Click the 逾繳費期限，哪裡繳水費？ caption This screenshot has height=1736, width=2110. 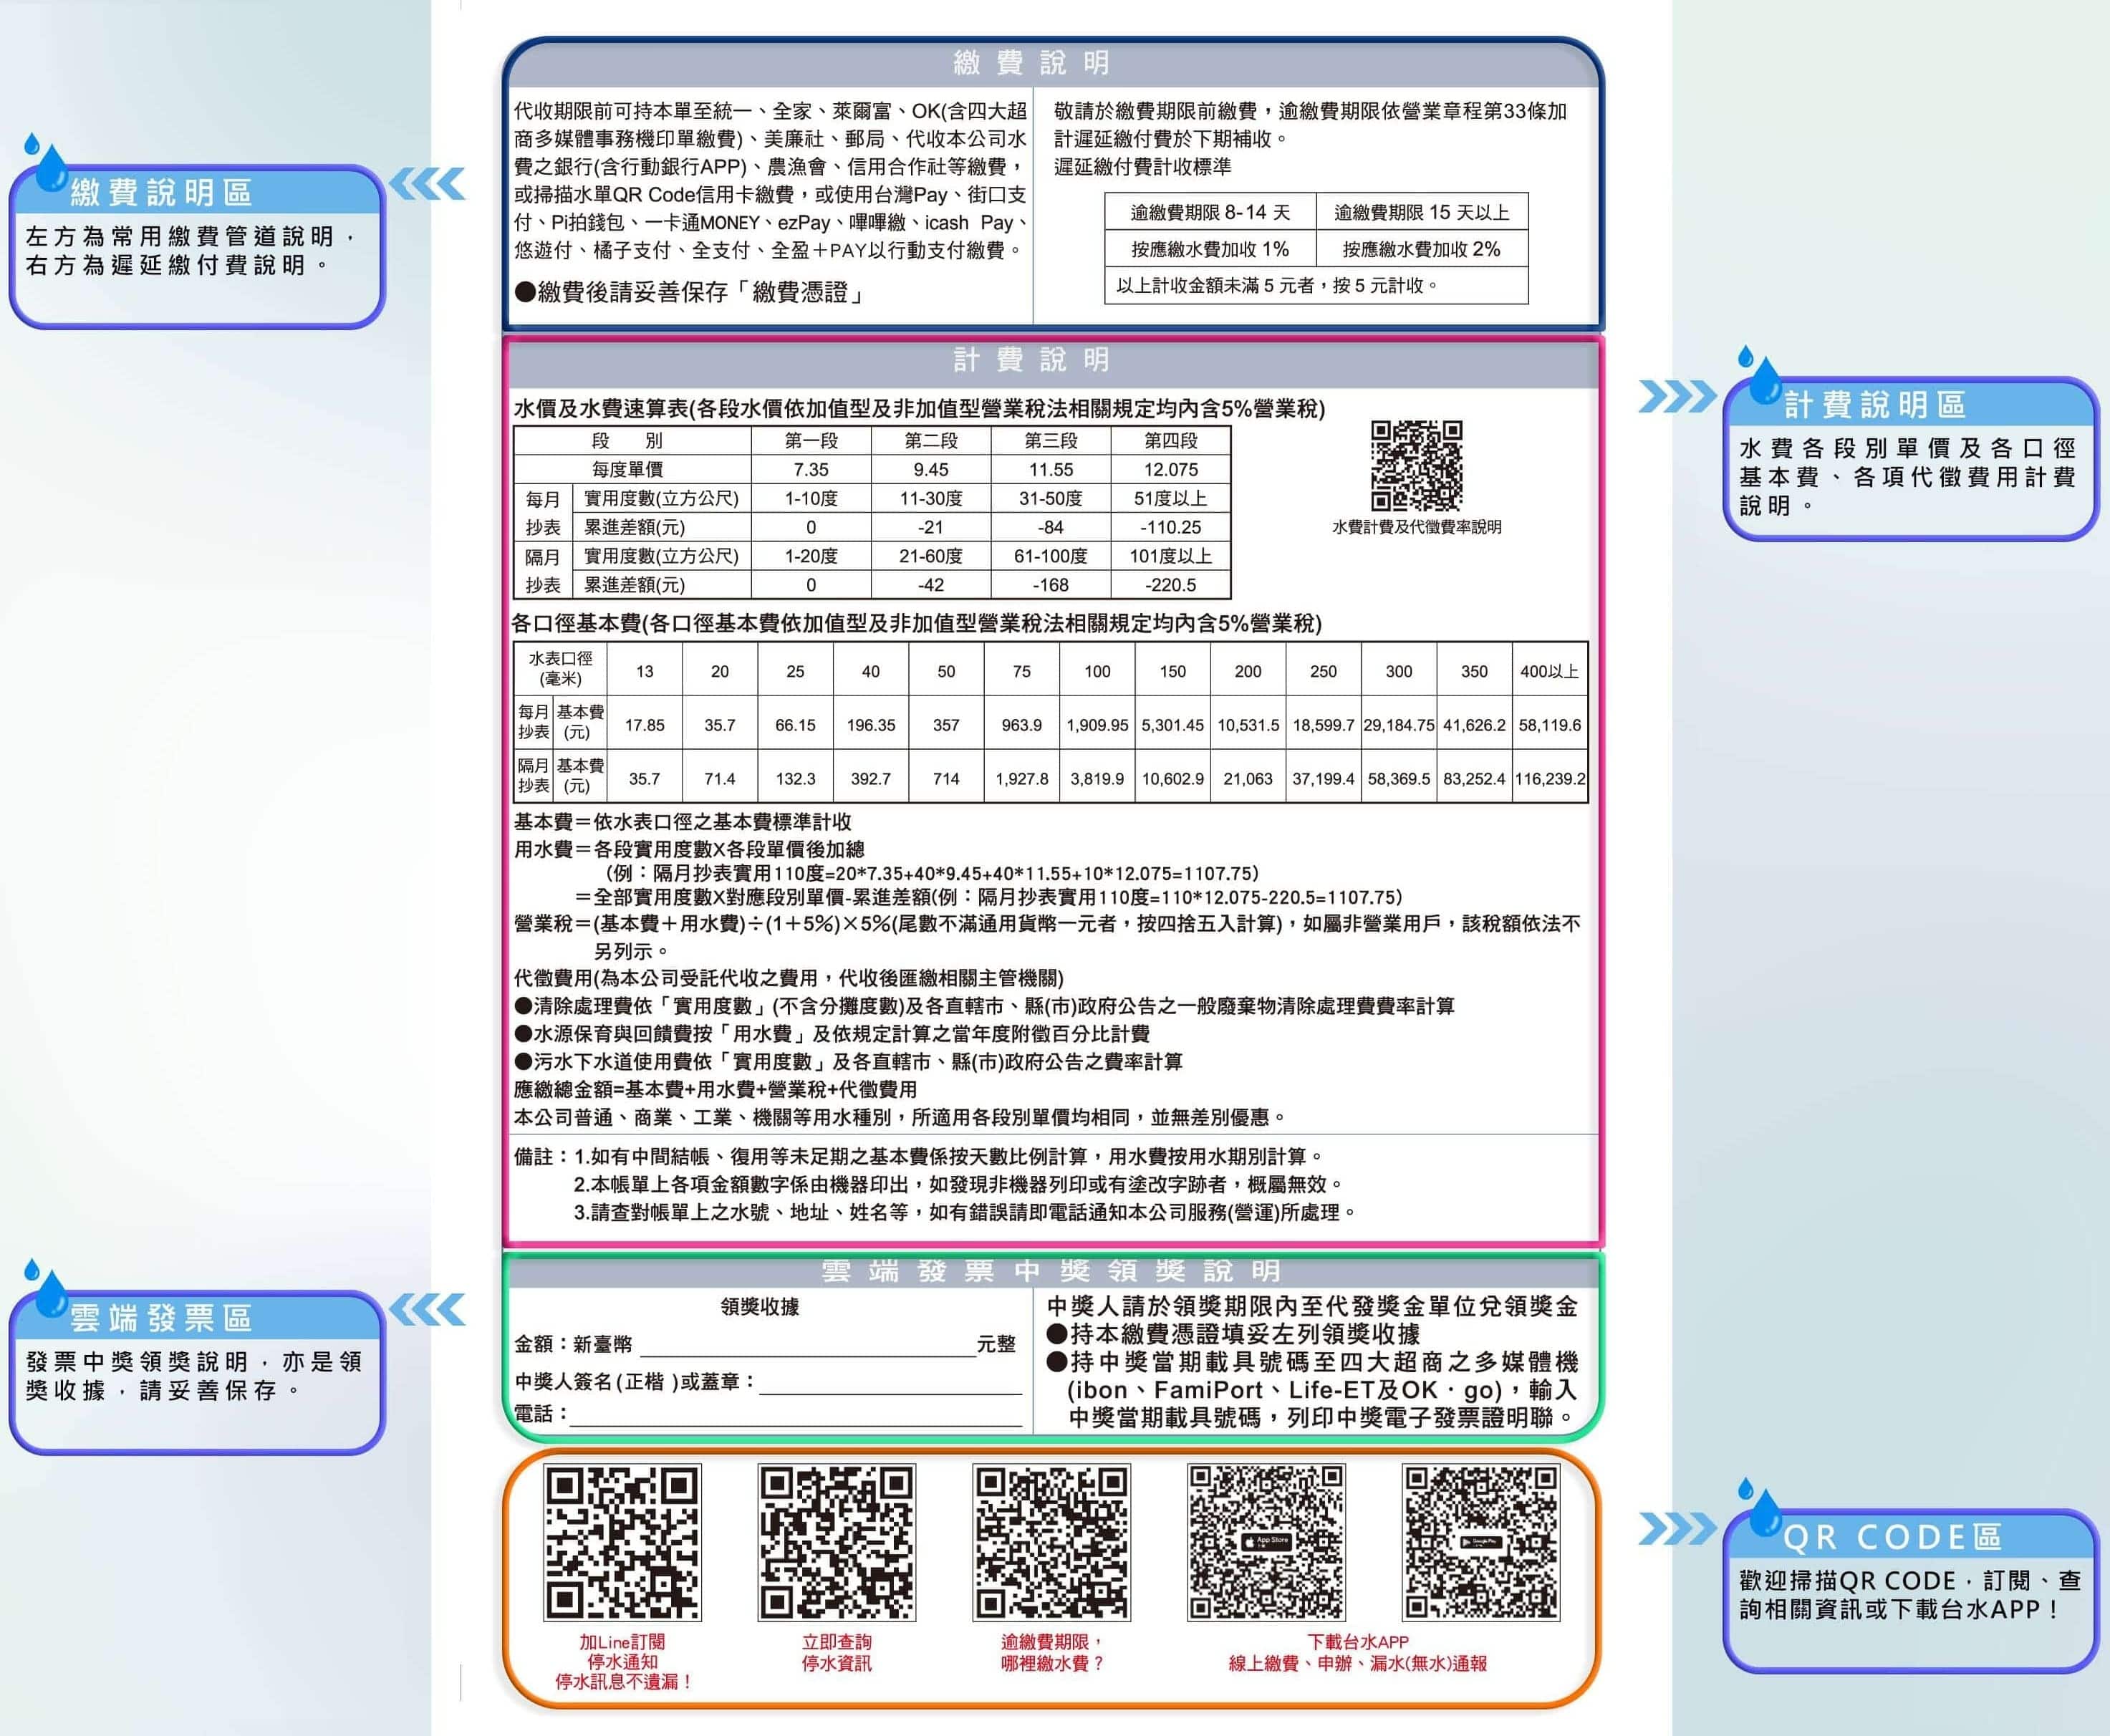(1052, 1652)
